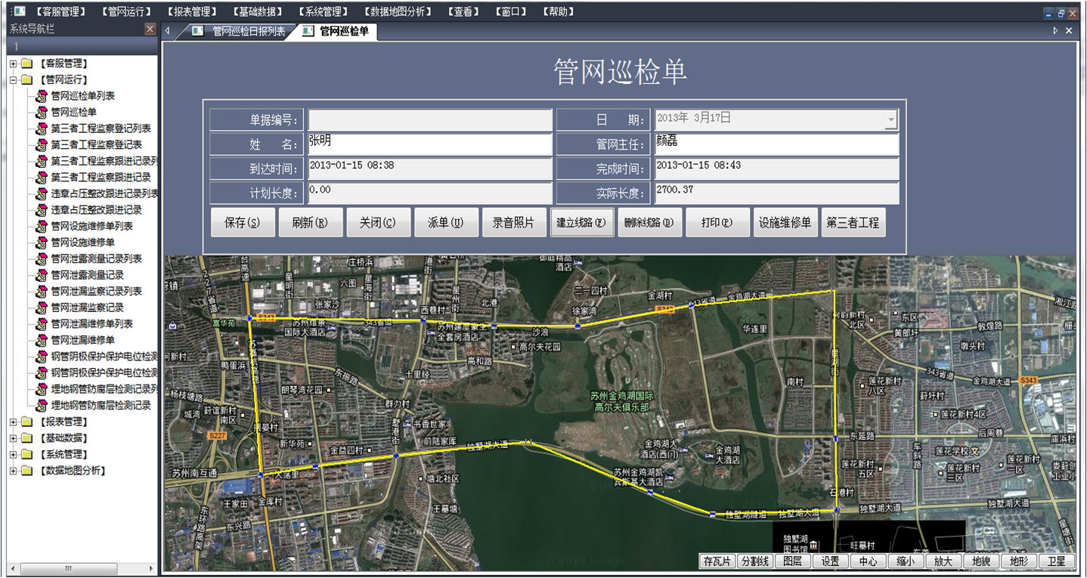
Task: Expand the 客服管理 tree folder
Action: (13, 63)
